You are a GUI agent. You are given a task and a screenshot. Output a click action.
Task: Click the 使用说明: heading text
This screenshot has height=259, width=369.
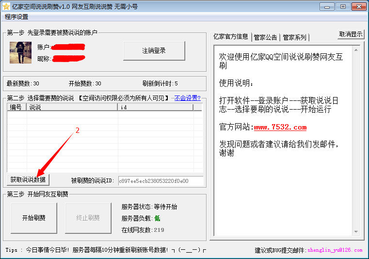[x=236, y=83]
